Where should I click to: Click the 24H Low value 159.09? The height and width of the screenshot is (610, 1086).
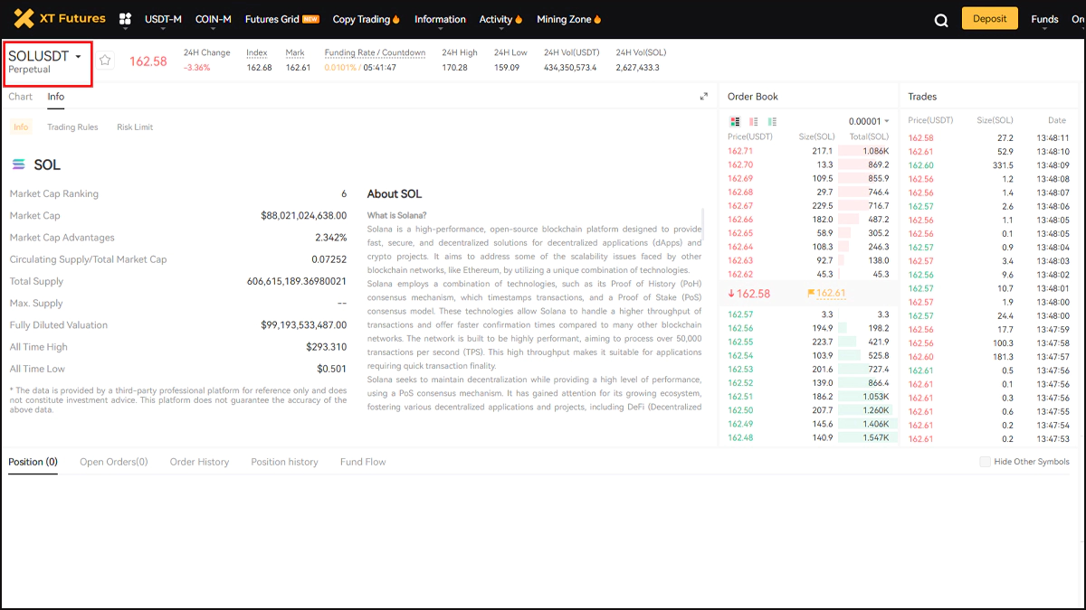coord(507,68)
